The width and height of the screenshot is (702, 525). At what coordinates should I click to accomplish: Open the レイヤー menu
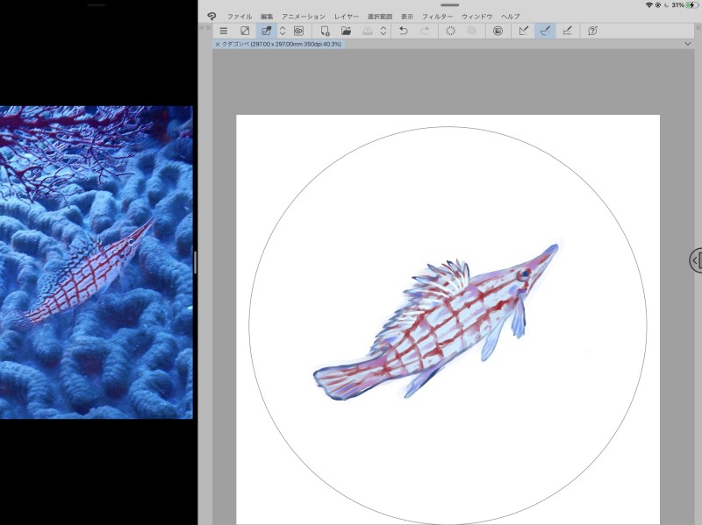pos(347,17)
